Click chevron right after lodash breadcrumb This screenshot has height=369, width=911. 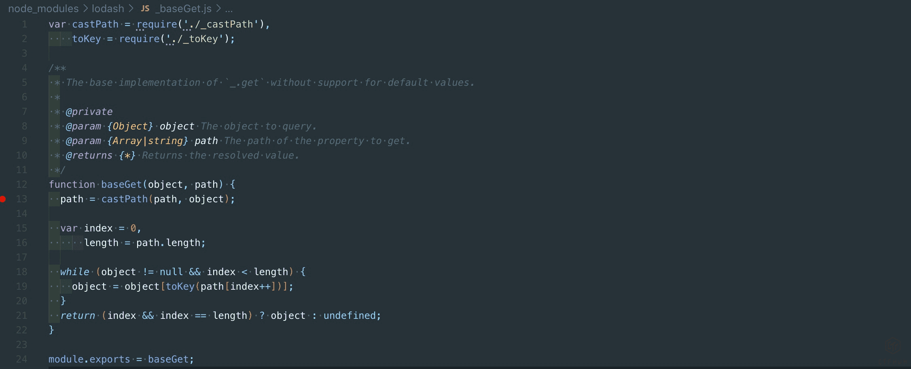pos(131,8)
